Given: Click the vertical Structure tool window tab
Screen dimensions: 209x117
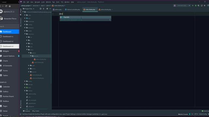Looking at the screenshot, I should 21,22.
